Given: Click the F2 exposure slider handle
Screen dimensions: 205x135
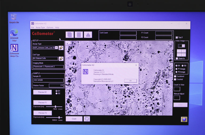Looking at the screenshot, I should 59,117.
